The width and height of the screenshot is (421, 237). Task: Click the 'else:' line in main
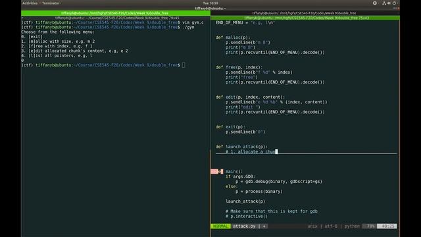click(x=232, y=186)
